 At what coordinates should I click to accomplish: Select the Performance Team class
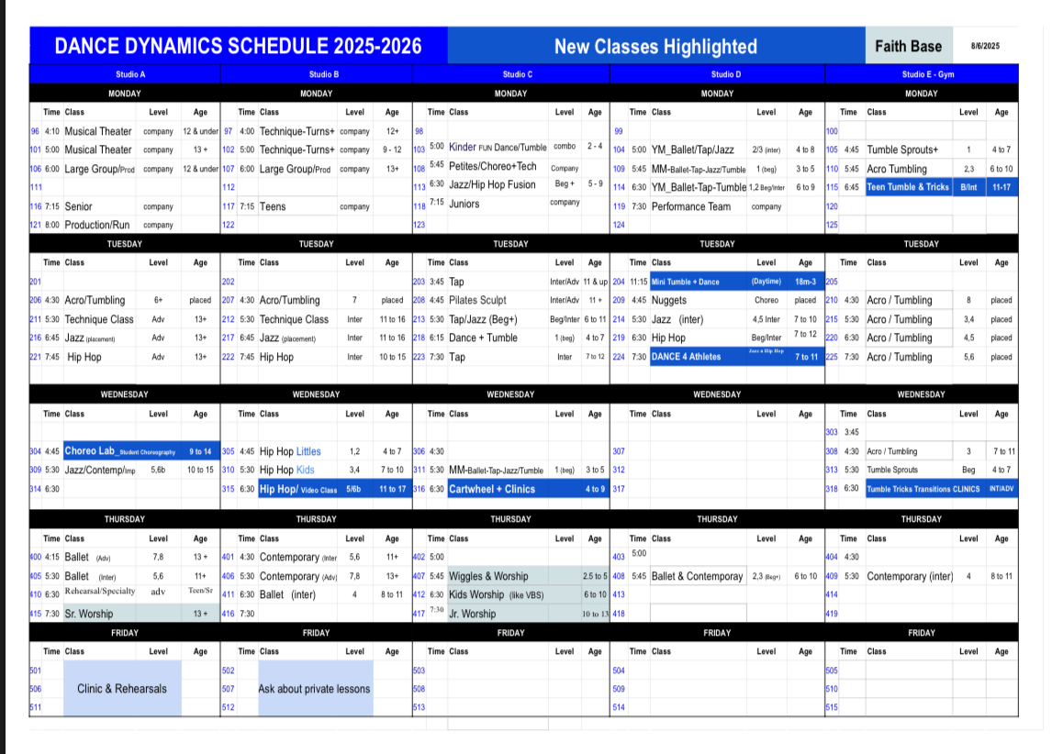click(x=691, y=206)
